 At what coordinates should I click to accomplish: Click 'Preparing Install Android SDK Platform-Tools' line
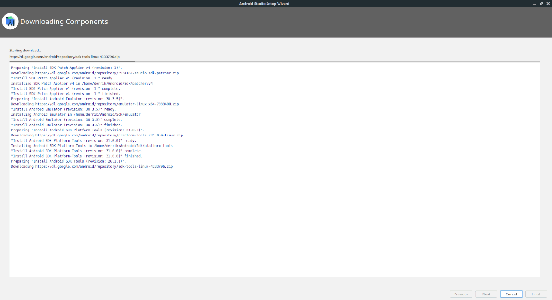coord(78,130)
